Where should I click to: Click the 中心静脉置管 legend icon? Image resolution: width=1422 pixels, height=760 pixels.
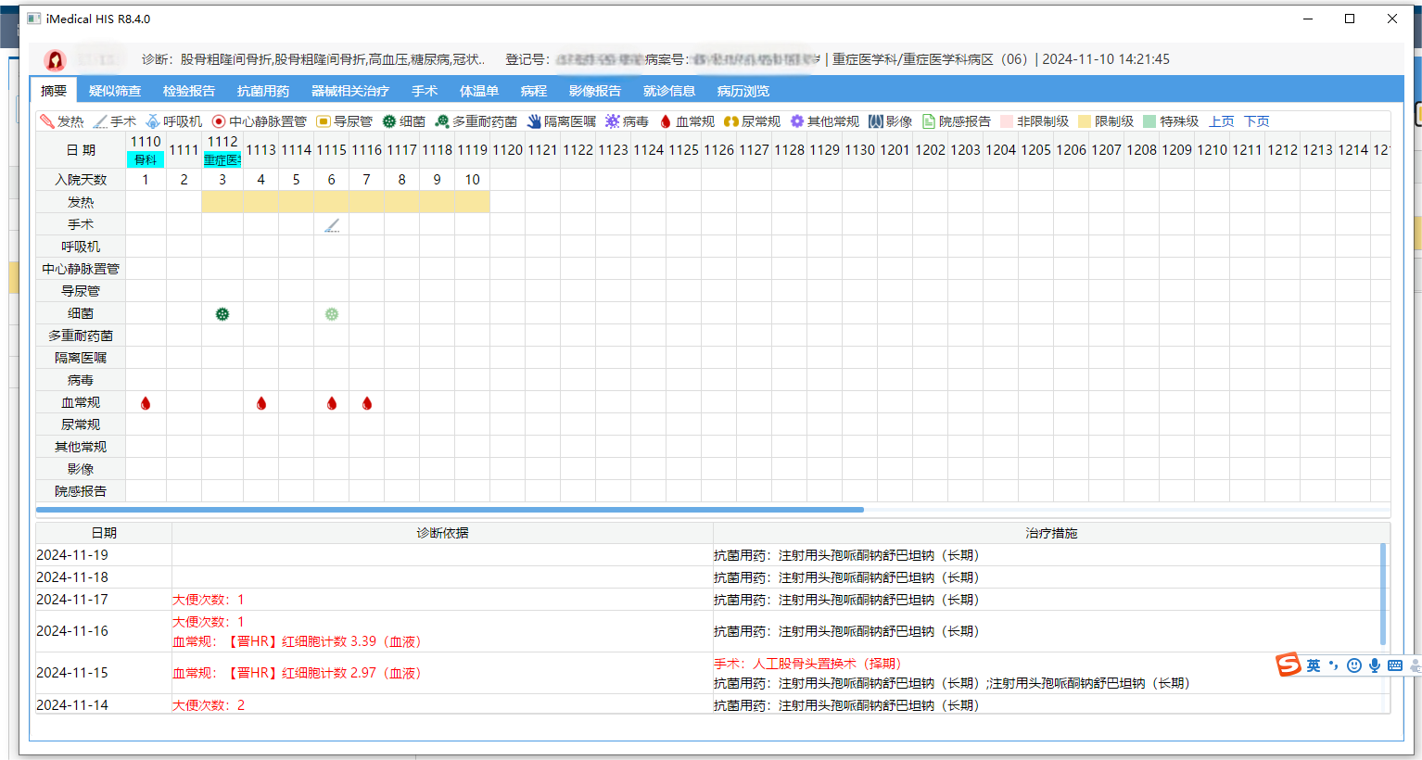click(x=219, y=121)
